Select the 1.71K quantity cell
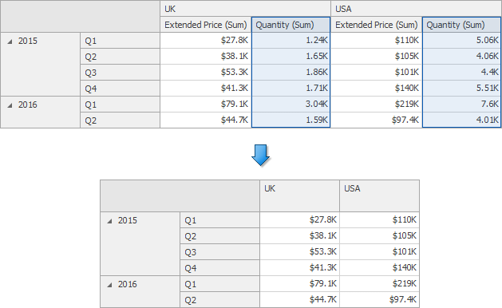Image resolution: width=502 pixels, height=308 pixels. [291, 89]
